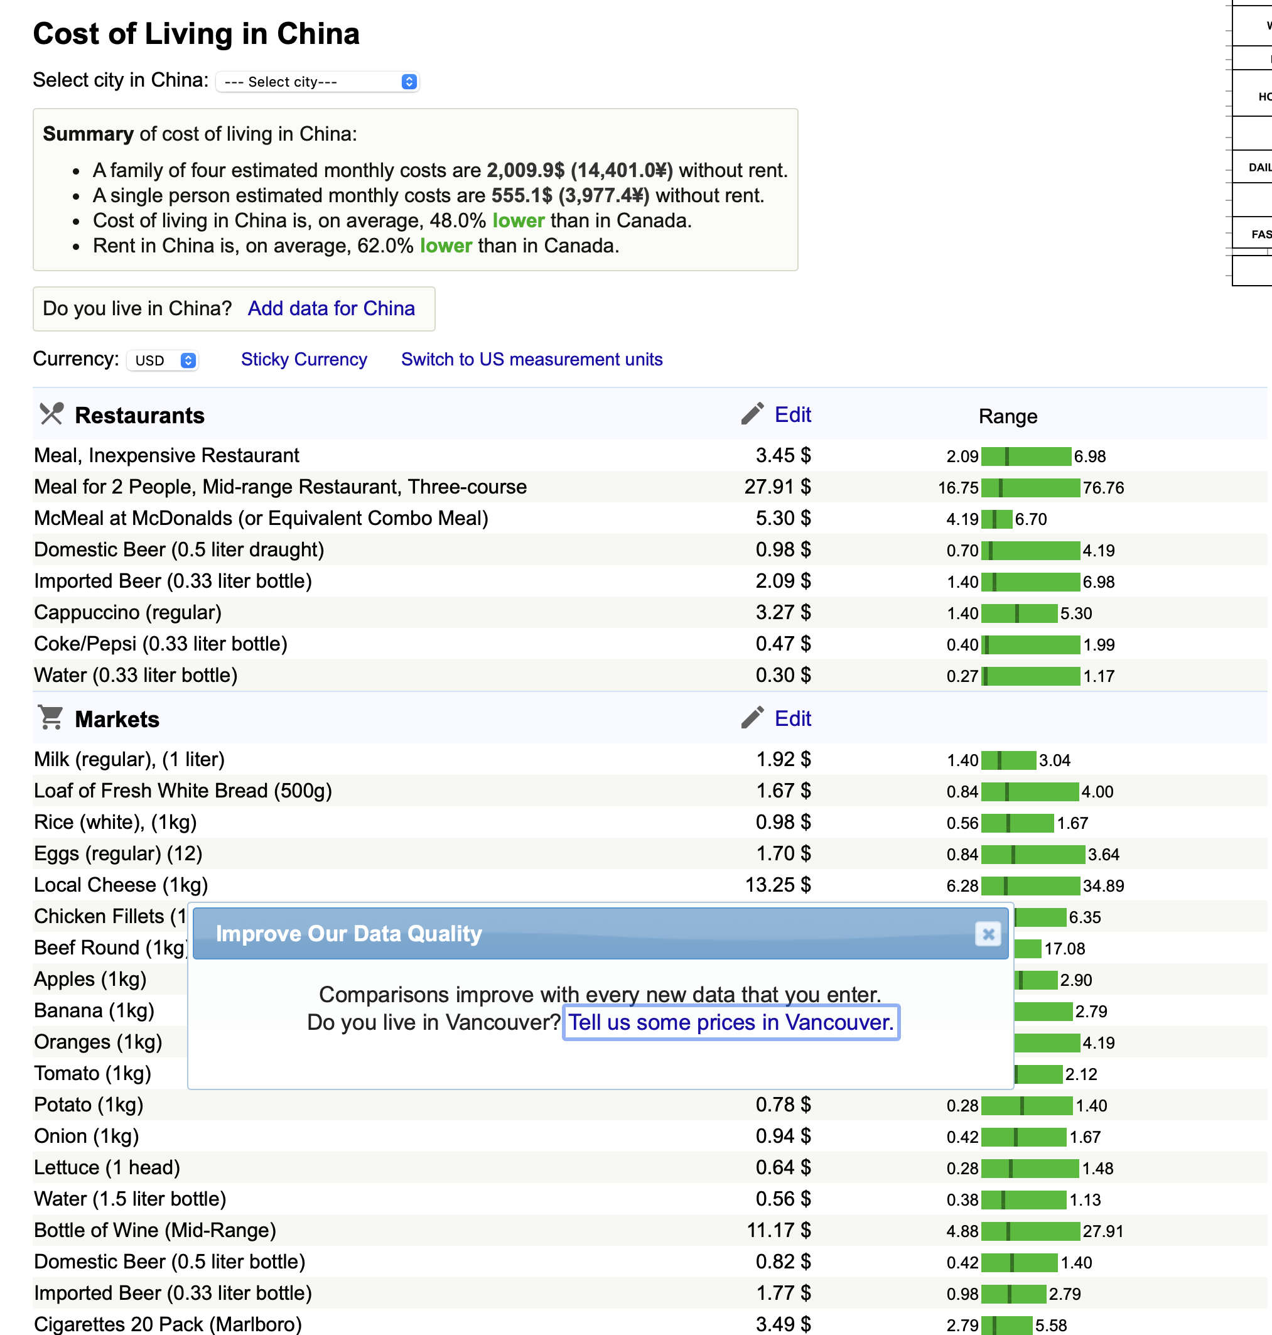This screenshot has width=1272, height=1335.
Task: Switch to US measurement units
Action: (532, 359)
